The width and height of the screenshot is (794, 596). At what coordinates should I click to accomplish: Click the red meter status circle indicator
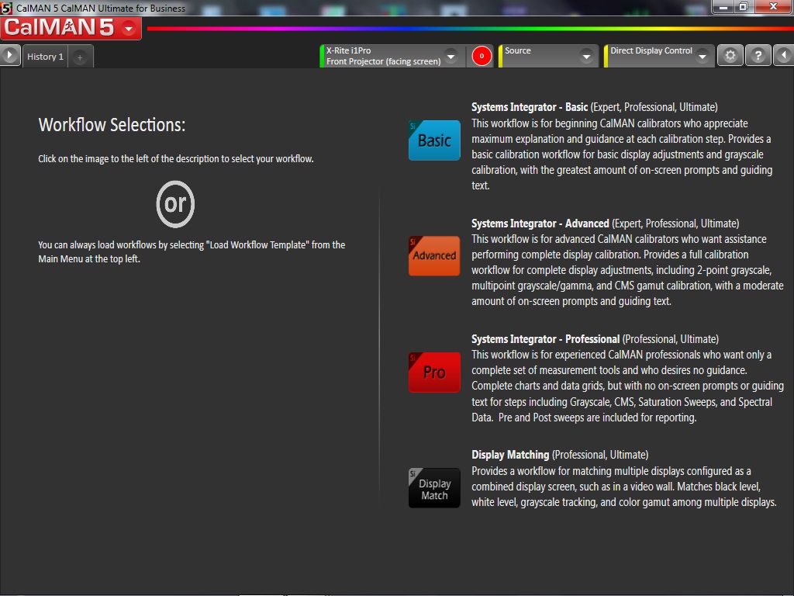tap(482, 56)
